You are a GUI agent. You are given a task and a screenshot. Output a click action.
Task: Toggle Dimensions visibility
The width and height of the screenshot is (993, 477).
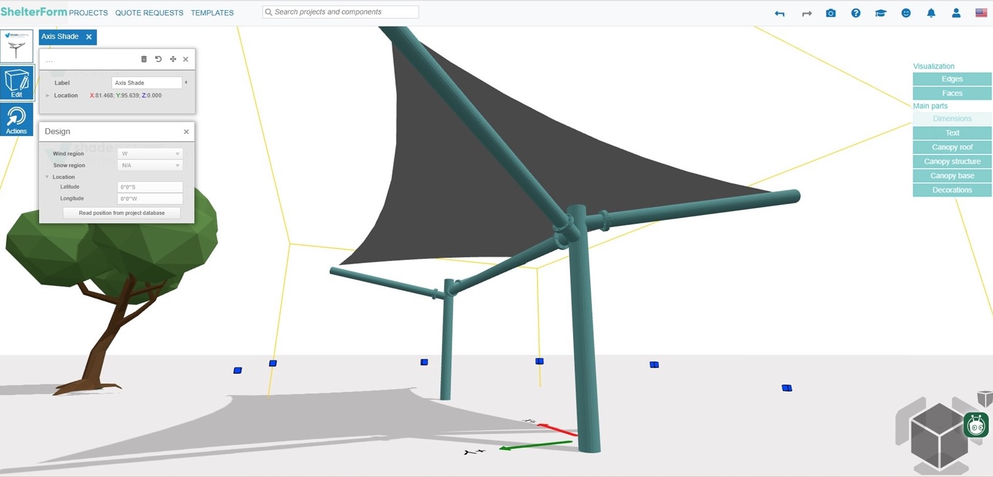(952, 119)
